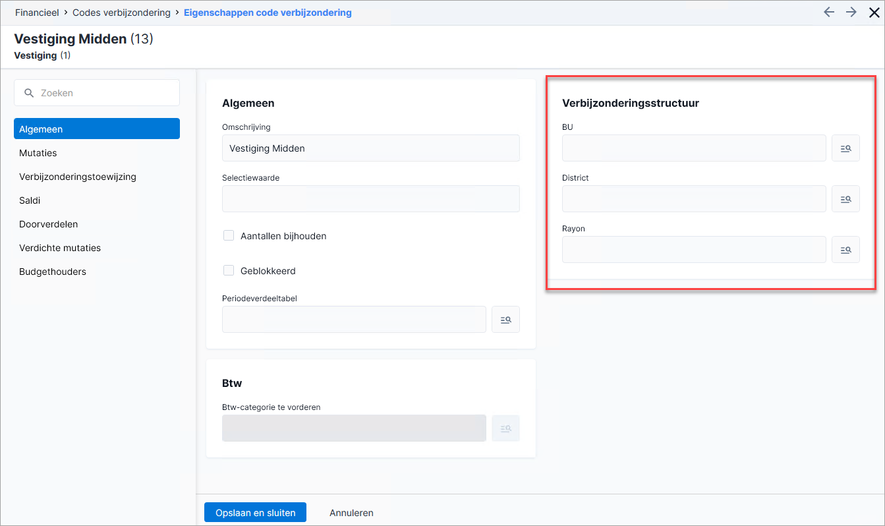The width and height of the screenshot is (885, 526).
Task: Go to previous record arrow
Action: (829, 12)
